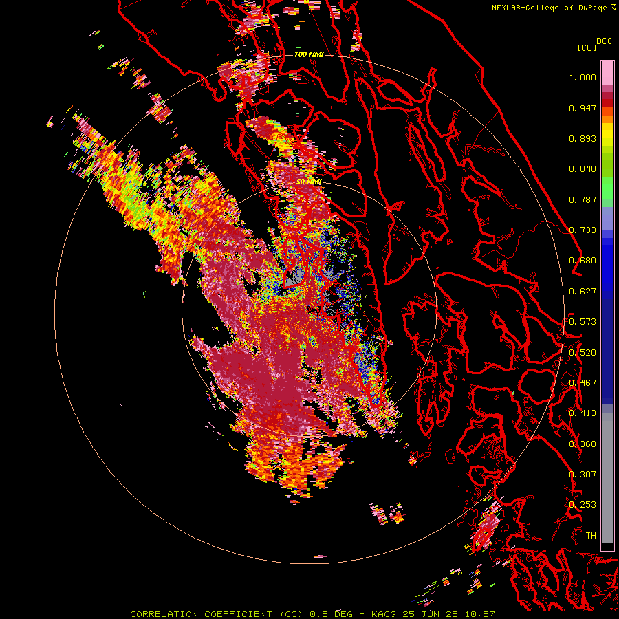Click the 0.520 scale value
The image size is (619, 619).
coord(583,352)
